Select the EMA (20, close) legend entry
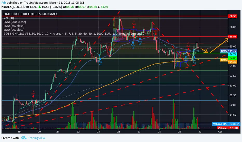 (x=14, y=30)
